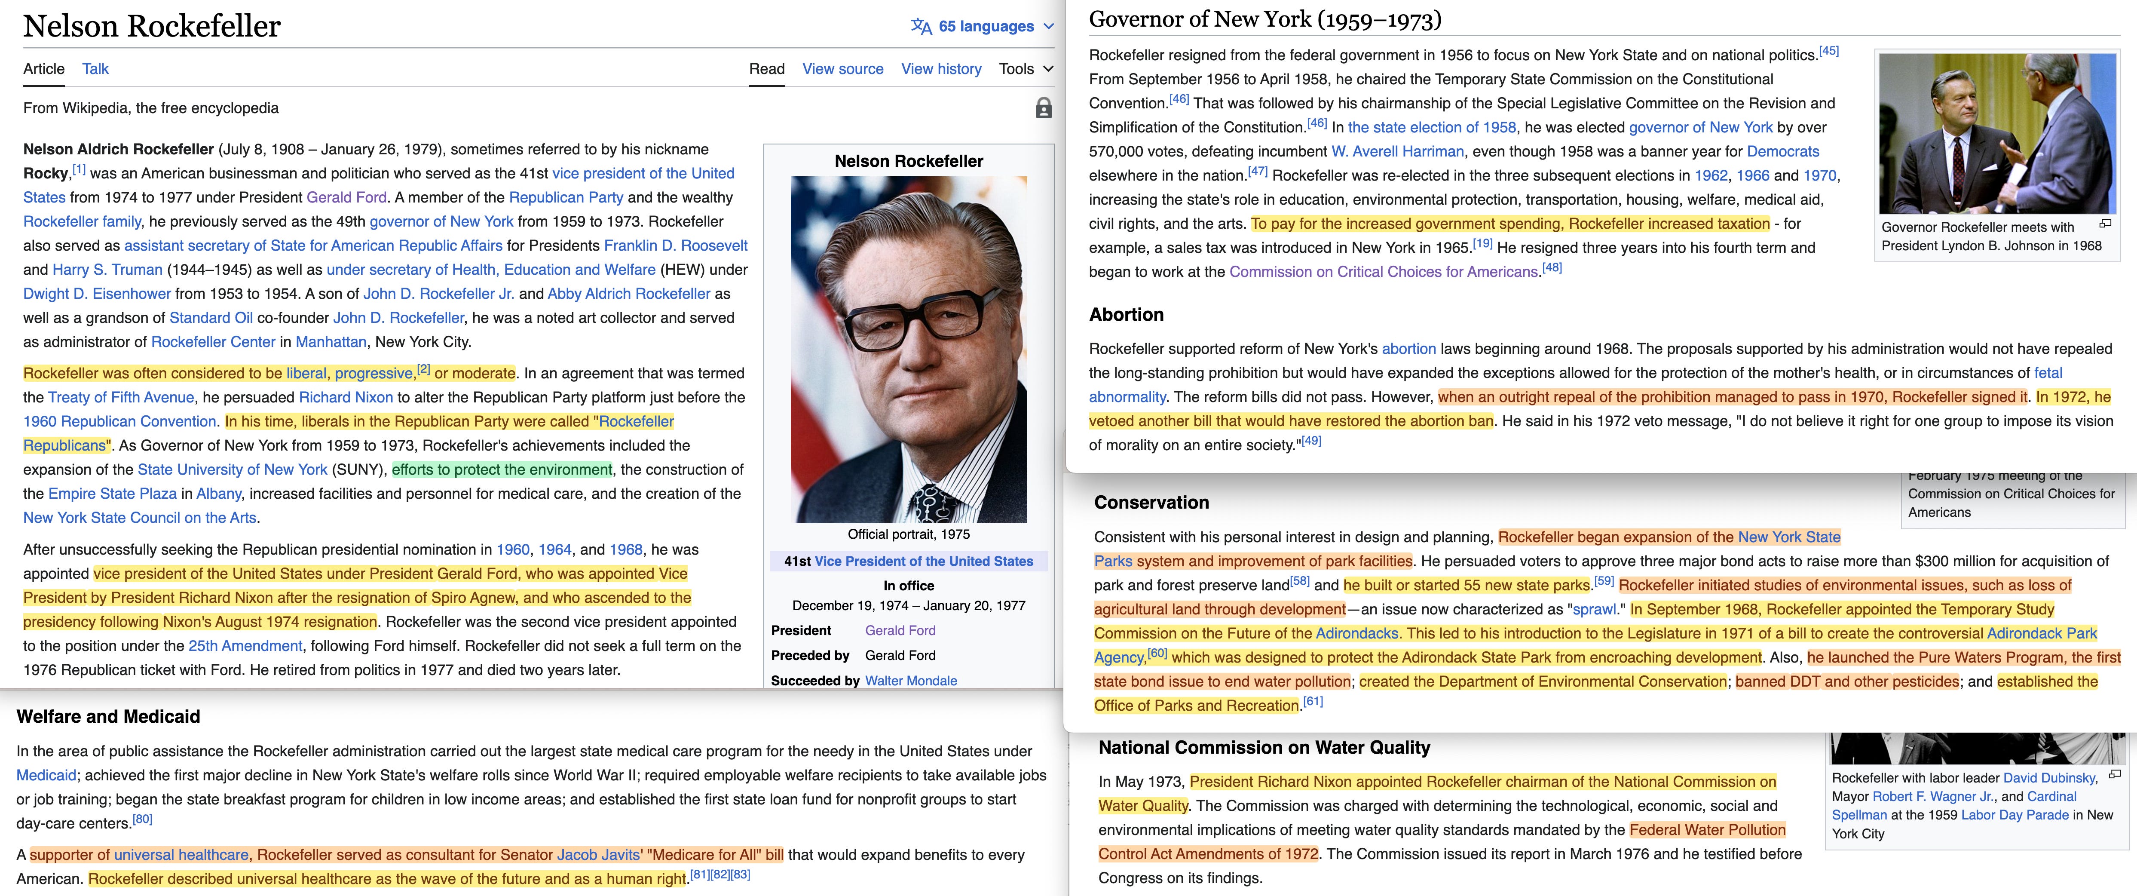Open the 25th Amendment link

click(x=245, y=646)
